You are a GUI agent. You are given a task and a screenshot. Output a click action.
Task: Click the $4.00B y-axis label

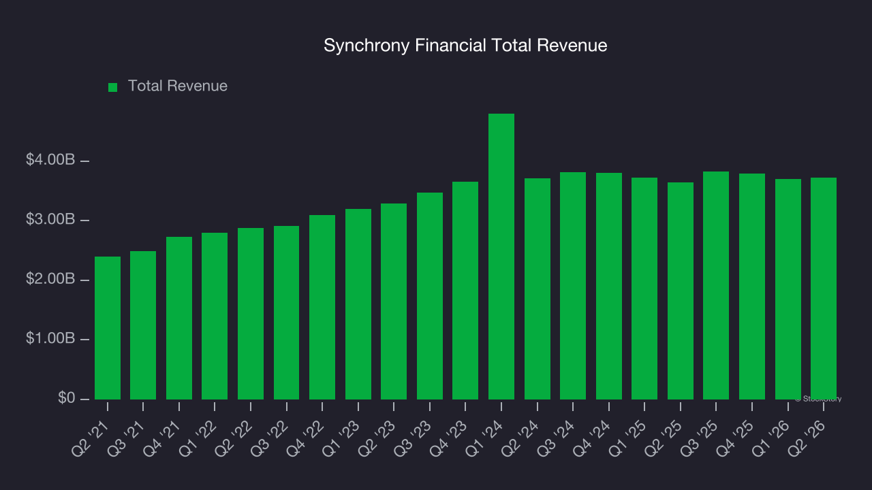click(50, 161)
